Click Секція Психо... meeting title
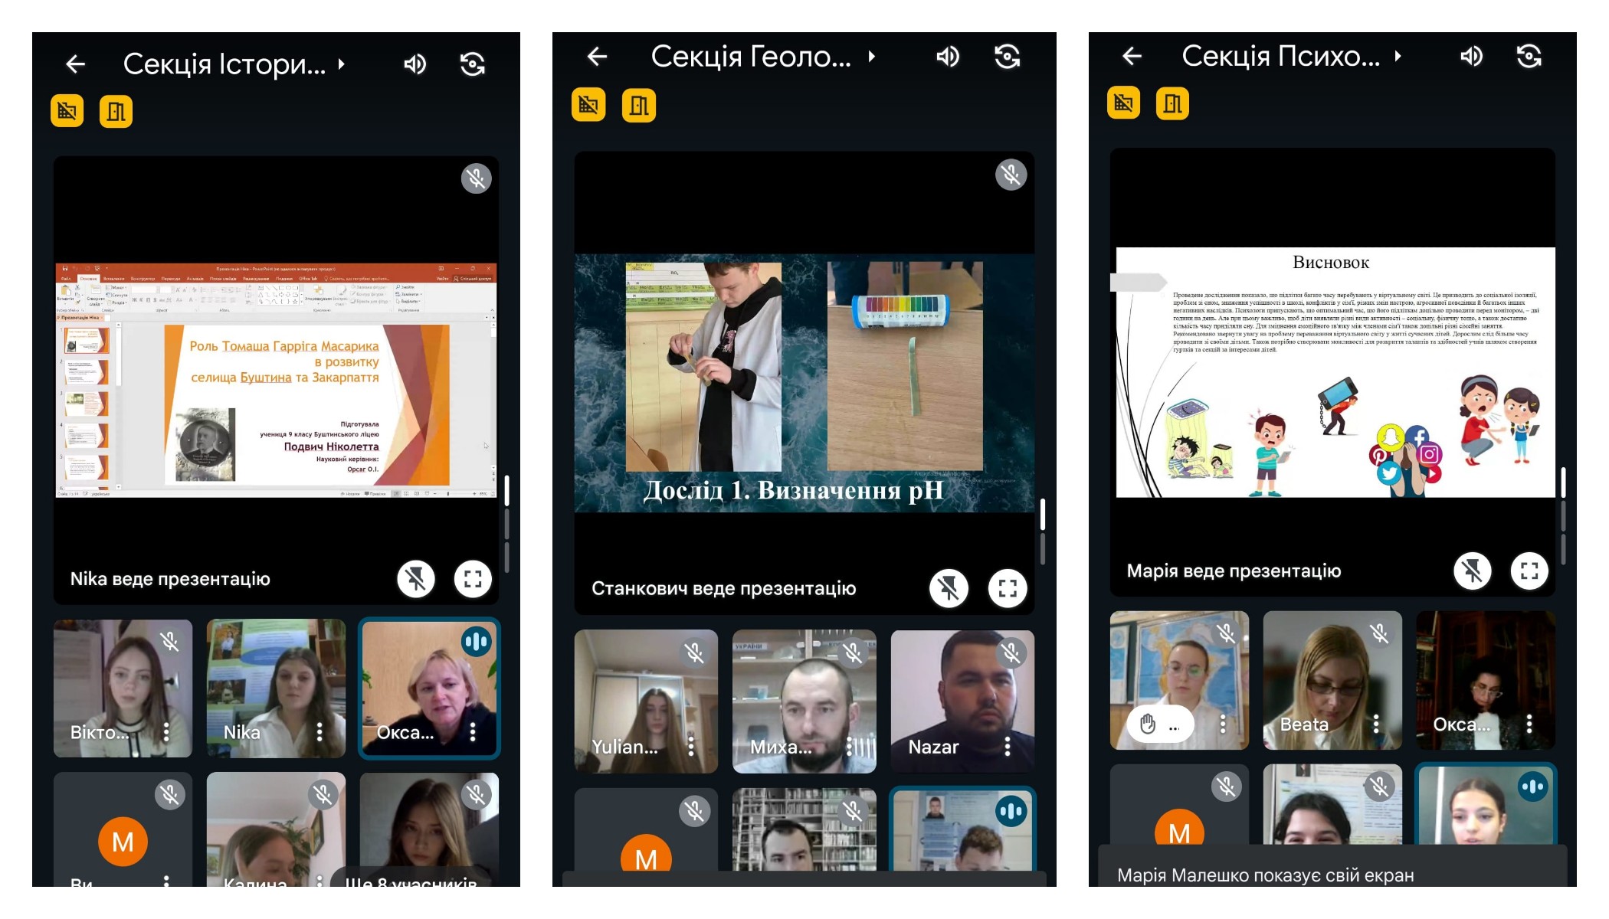 (x=1280, y=56)
